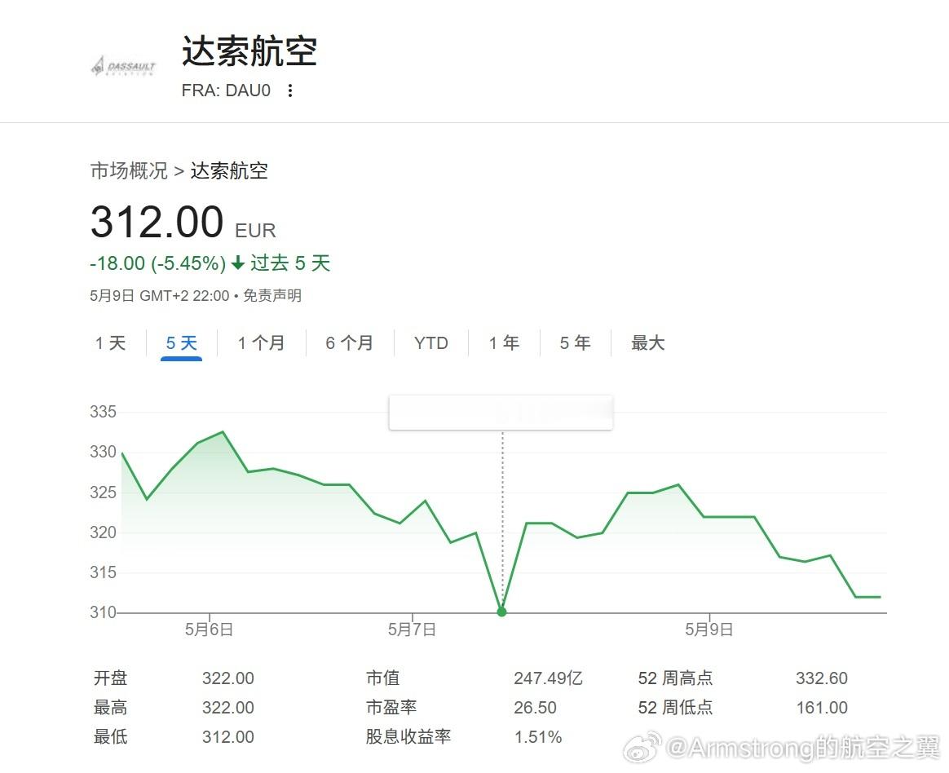Click the 5月7日 date axis label

pos(413,629)
